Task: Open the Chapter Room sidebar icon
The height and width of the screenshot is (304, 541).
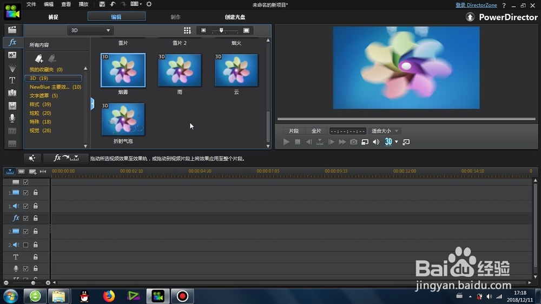Action: click(x=12, y=131)
